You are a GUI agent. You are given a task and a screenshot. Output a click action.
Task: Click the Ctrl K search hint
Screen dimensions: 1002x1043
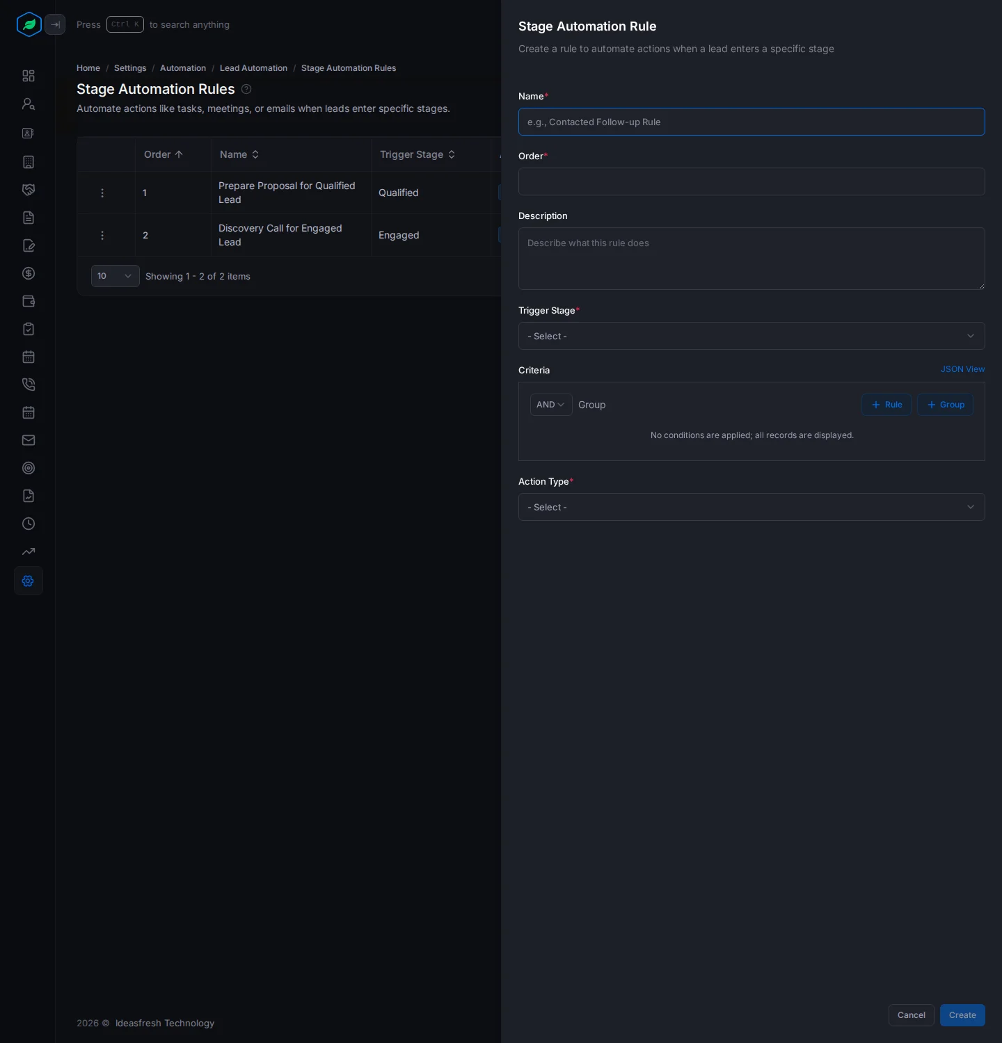tap(125, 24)
